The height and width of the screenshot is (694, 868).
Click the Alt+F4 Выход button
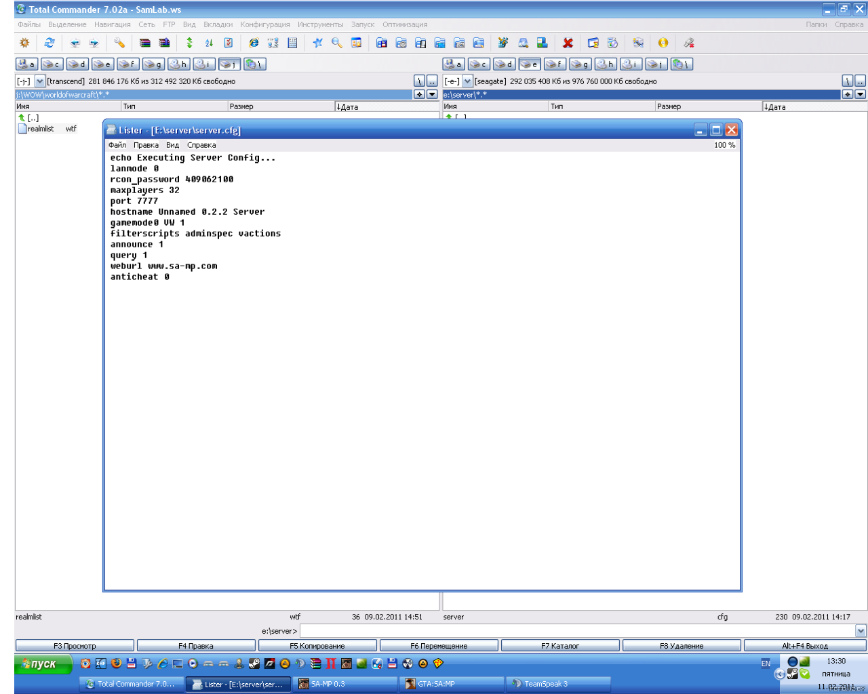(805, 646)
